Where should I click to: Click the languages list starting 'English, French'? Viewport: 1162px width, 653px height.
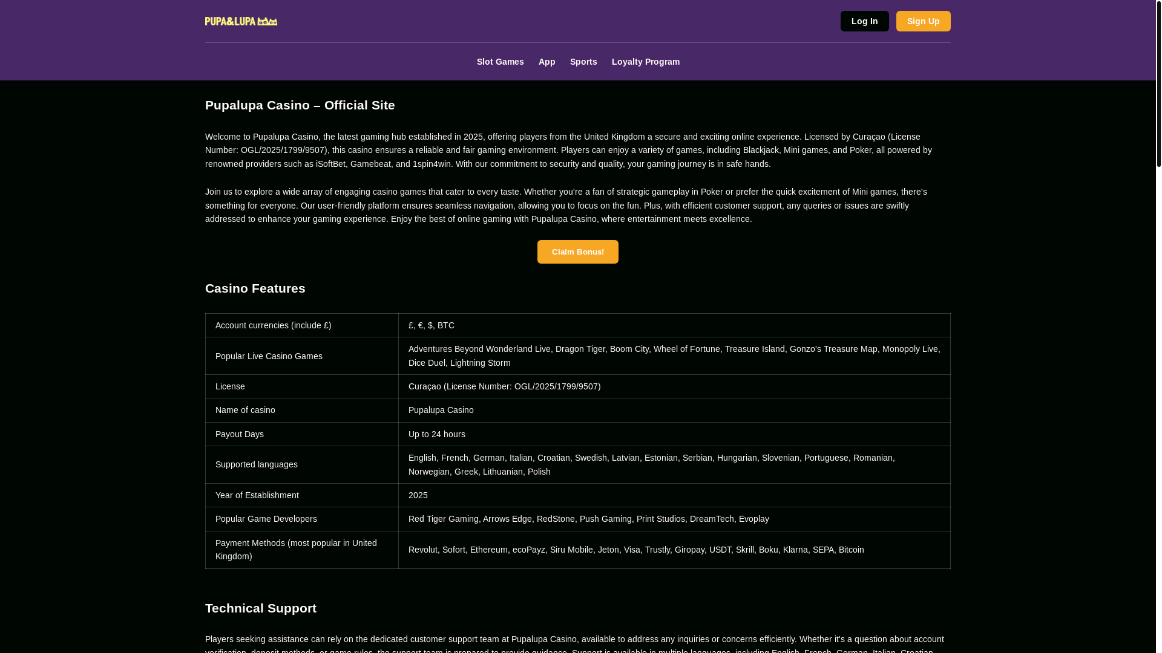coord(674,464)
